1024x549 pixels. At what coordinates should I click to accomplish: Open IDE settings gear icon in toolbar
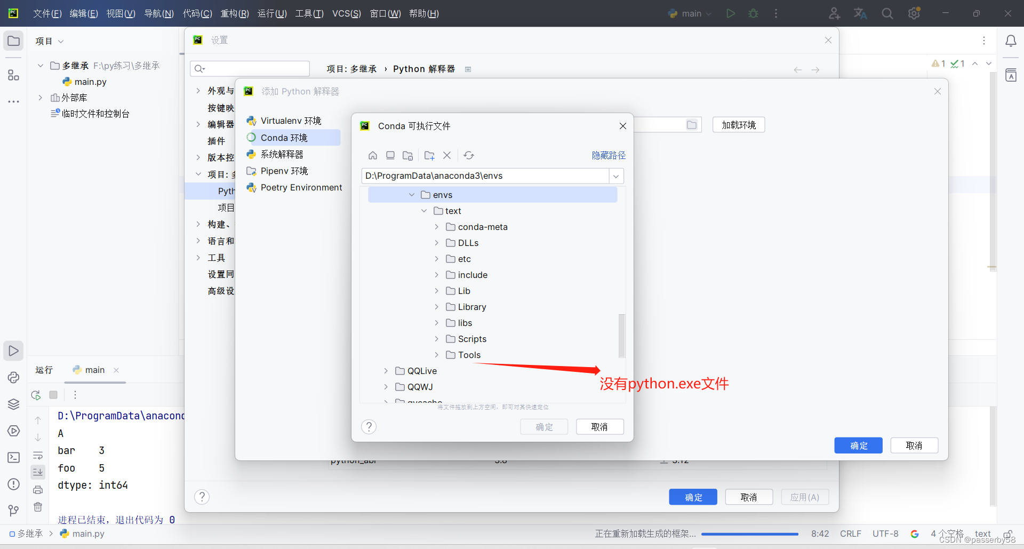(914, 13)
